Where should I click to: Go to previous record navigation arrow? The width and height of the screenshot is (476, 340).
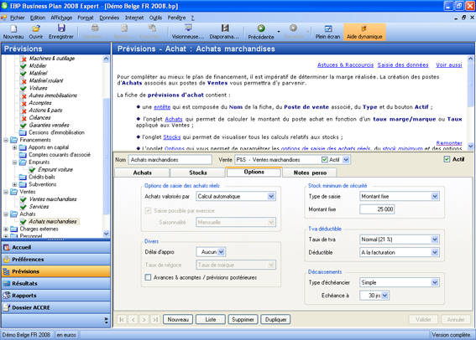click(x=133, y=319)
